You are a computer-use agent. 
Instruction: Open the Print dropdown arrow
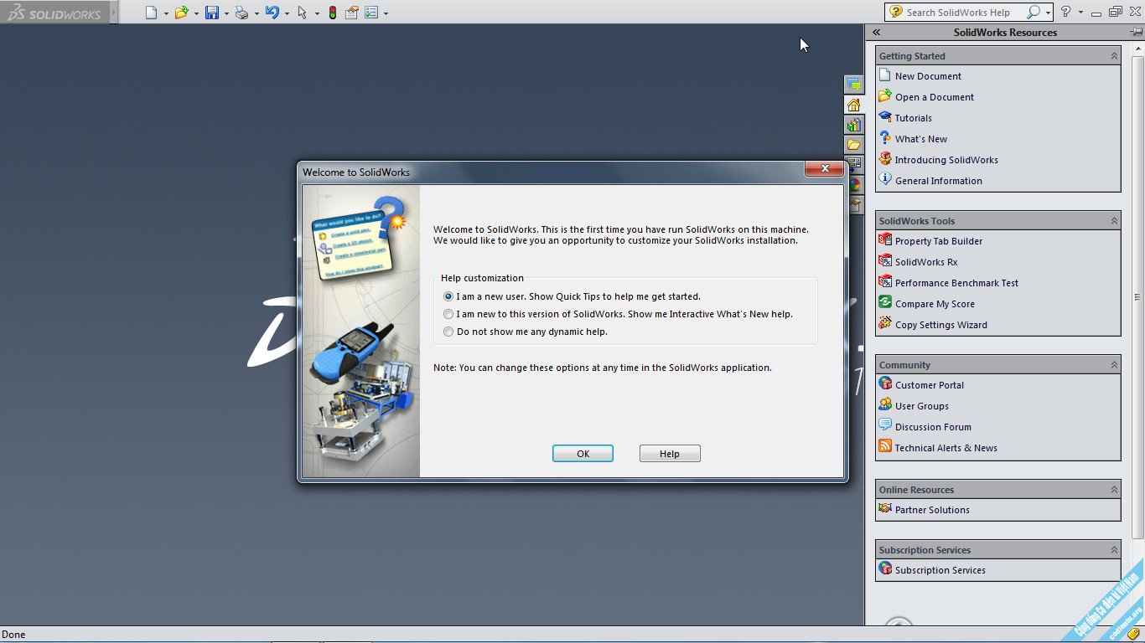coord(256,13)
